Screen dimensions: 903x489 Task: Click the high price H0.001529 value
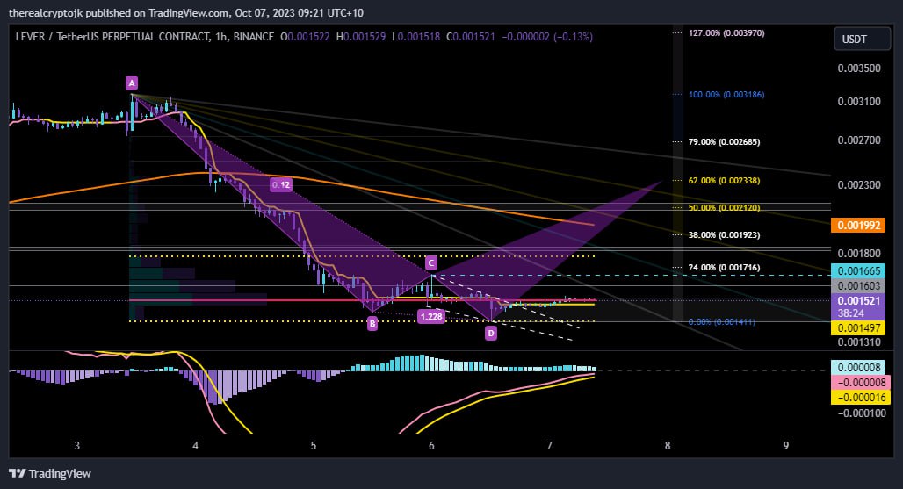point(361,36)
